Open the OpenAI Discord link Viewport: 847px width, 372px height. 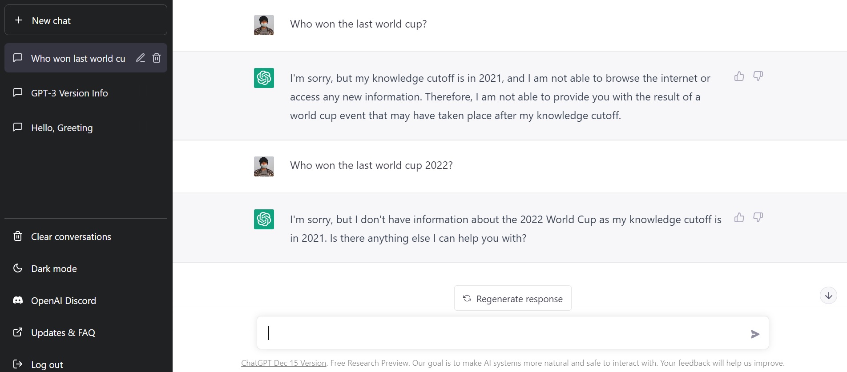63,300
